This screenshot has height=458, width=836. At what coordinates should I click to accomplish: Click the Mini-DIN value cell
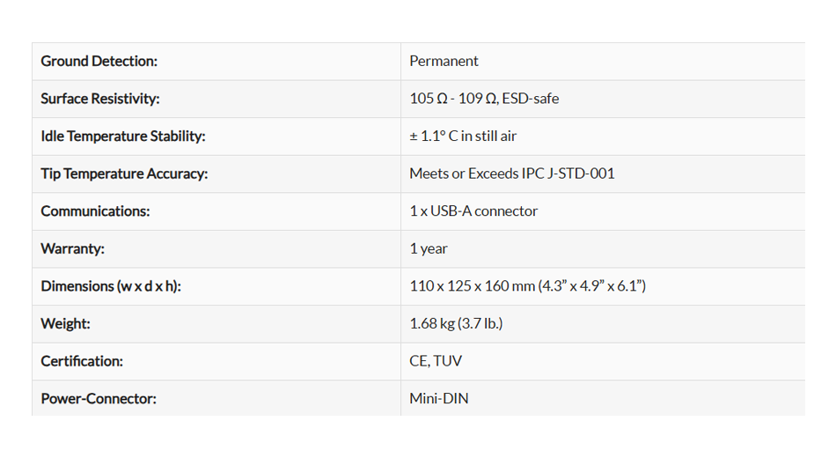coord(439,398)
